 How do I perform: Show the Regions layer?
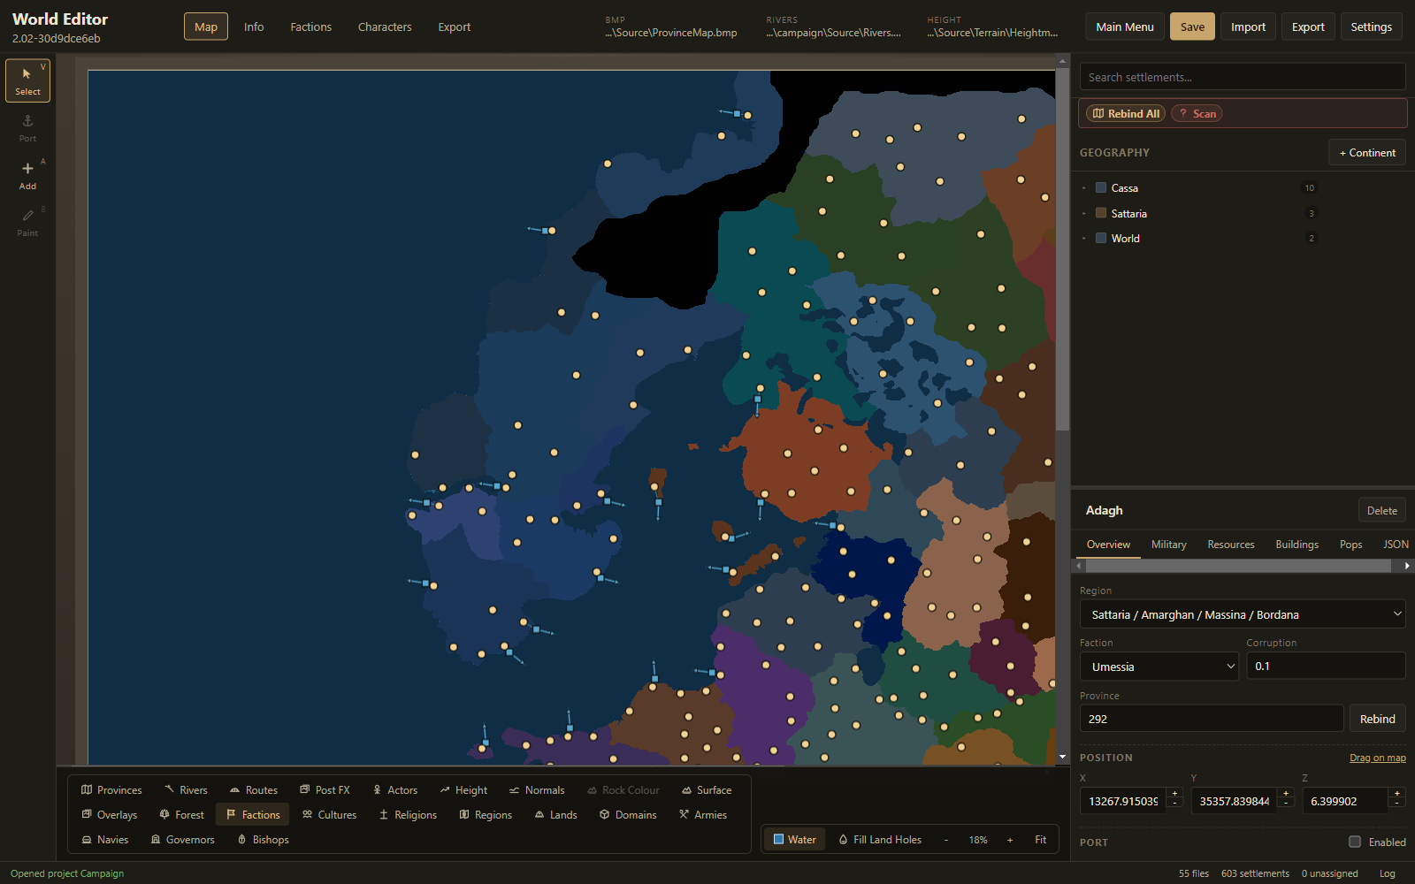486,814
